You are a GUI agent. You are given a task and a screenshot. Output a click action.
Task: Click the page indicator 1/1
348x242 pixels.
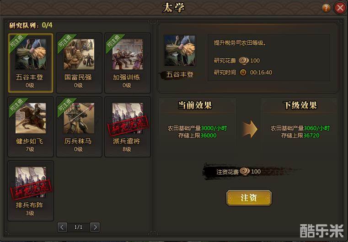[78, 227]
